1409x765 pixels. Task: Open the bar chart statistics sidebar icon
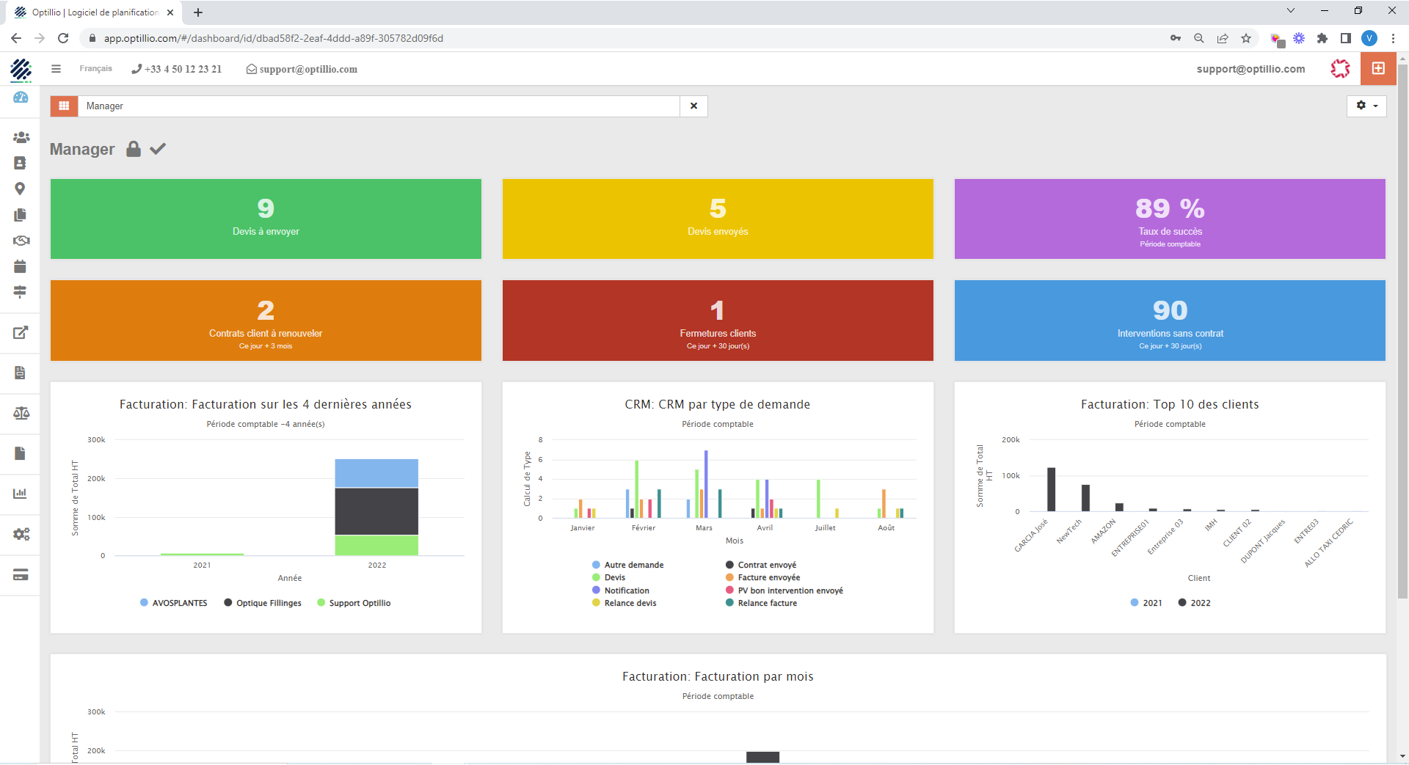point(20,493)
